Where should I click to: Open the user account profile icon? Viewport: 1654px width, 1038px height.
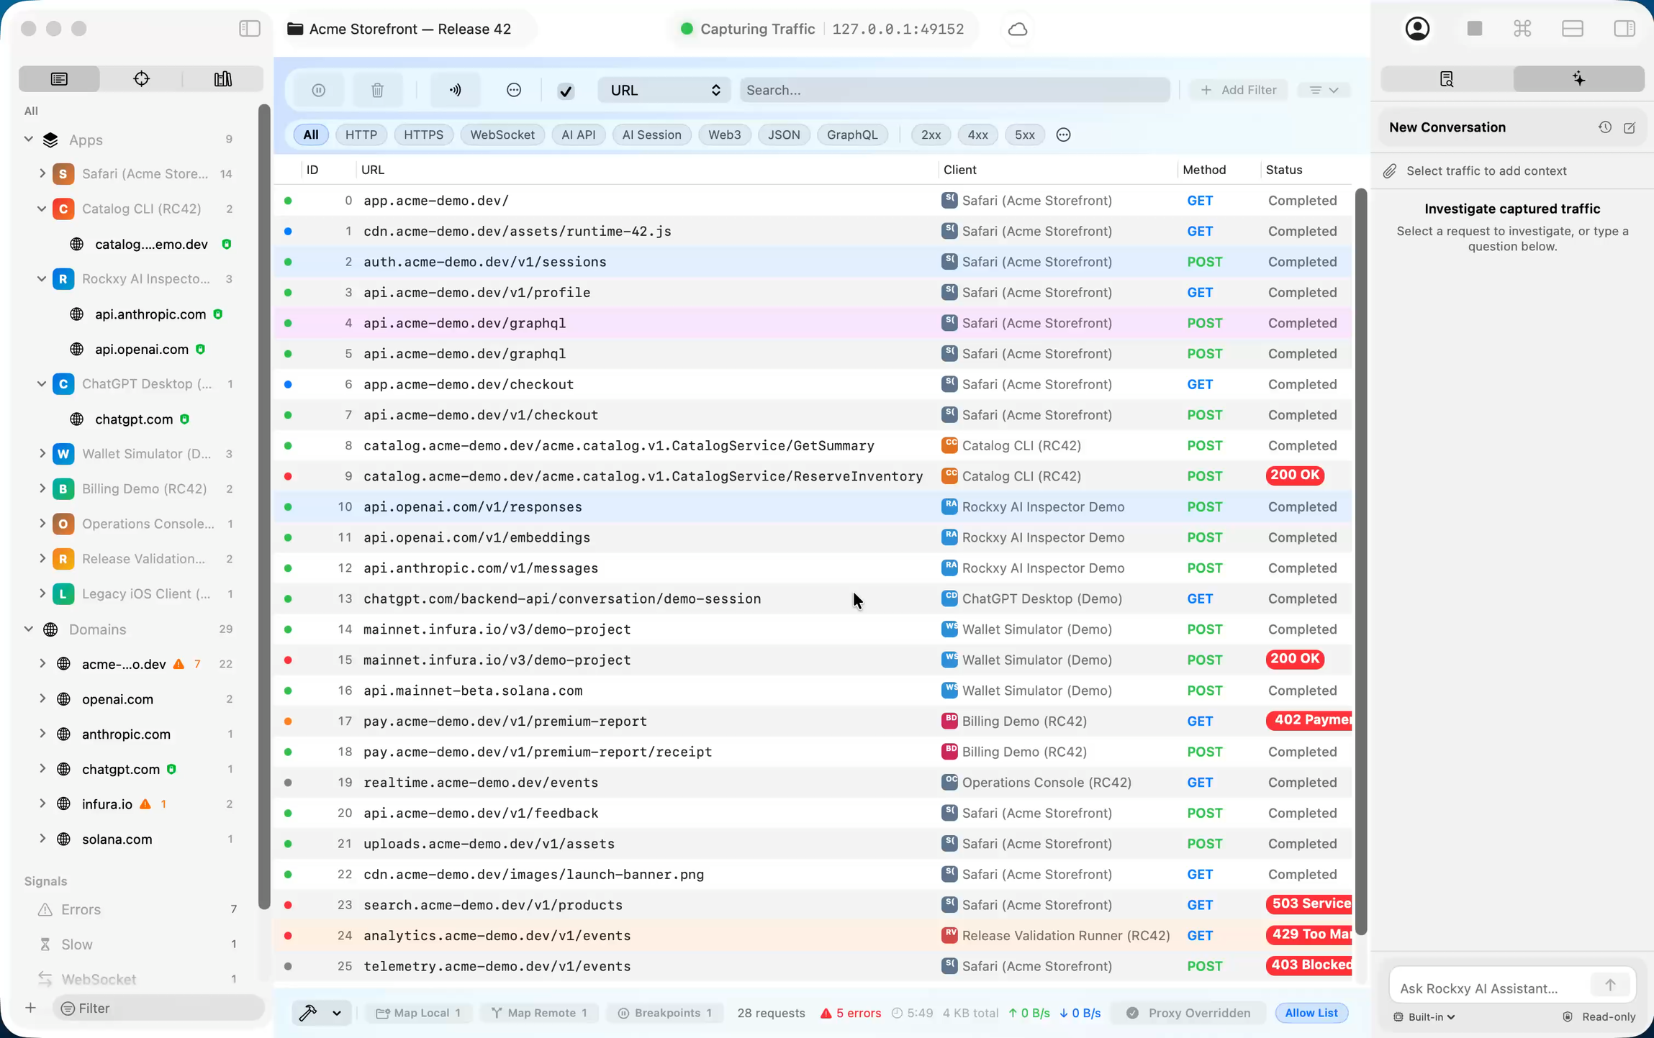click(x=1417, y=29)
